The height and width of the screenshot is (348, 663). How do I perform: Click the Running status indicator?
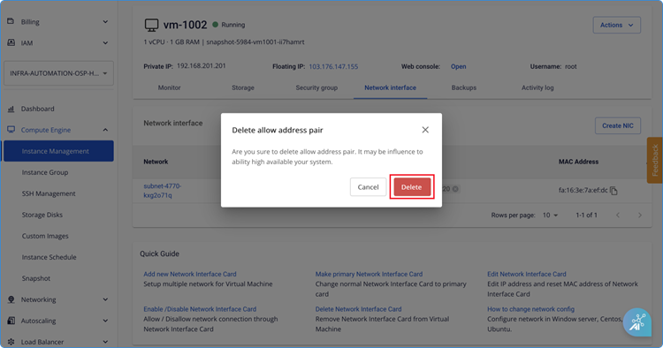pos(229,25)
